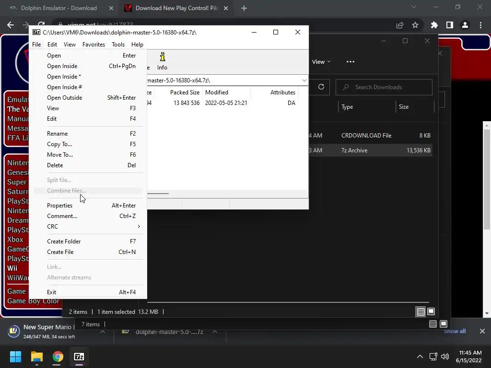The width and height of the screenshot is (491, 368).
Task: Click the Type column header in Explorer
Action: 347,107
